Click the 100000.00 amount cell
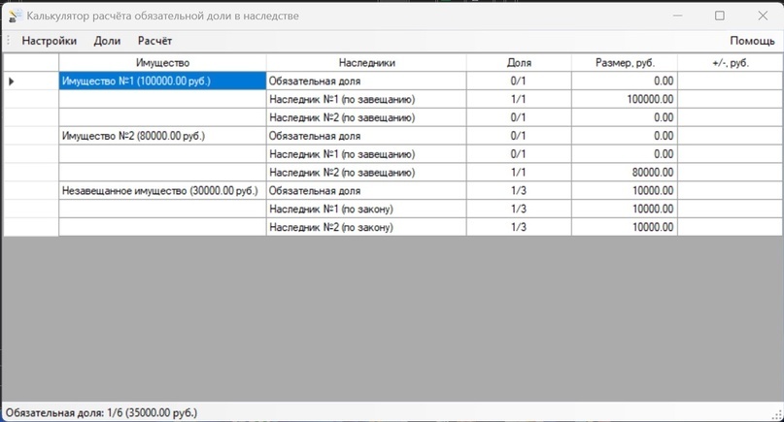The height and width of the screenshot is (422, 784). [x=625, y=99]
